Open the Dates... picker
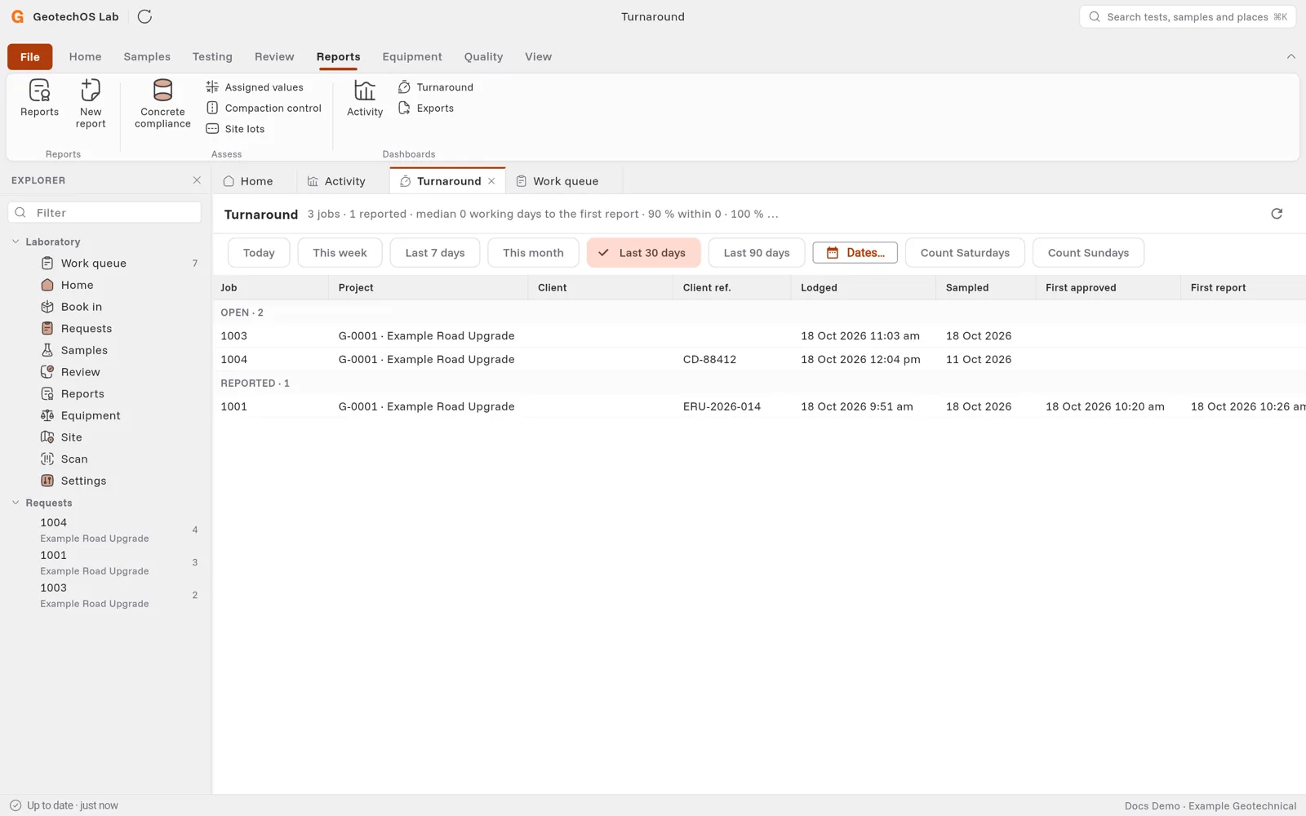Image resolution: width=1306 pixels, height=816 pixels. coord(855,253)
